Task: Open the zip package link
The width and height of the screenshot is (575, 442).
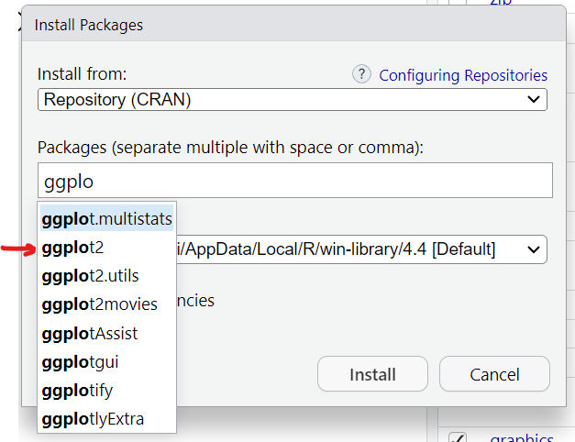Action: [x=500, y=3]
